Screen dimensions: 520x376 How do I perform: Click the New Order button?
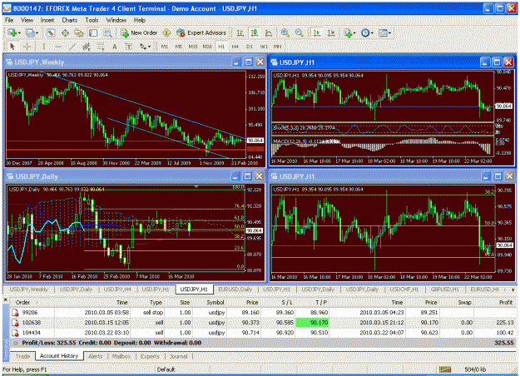pyautogui.click(x=139, y=32)
